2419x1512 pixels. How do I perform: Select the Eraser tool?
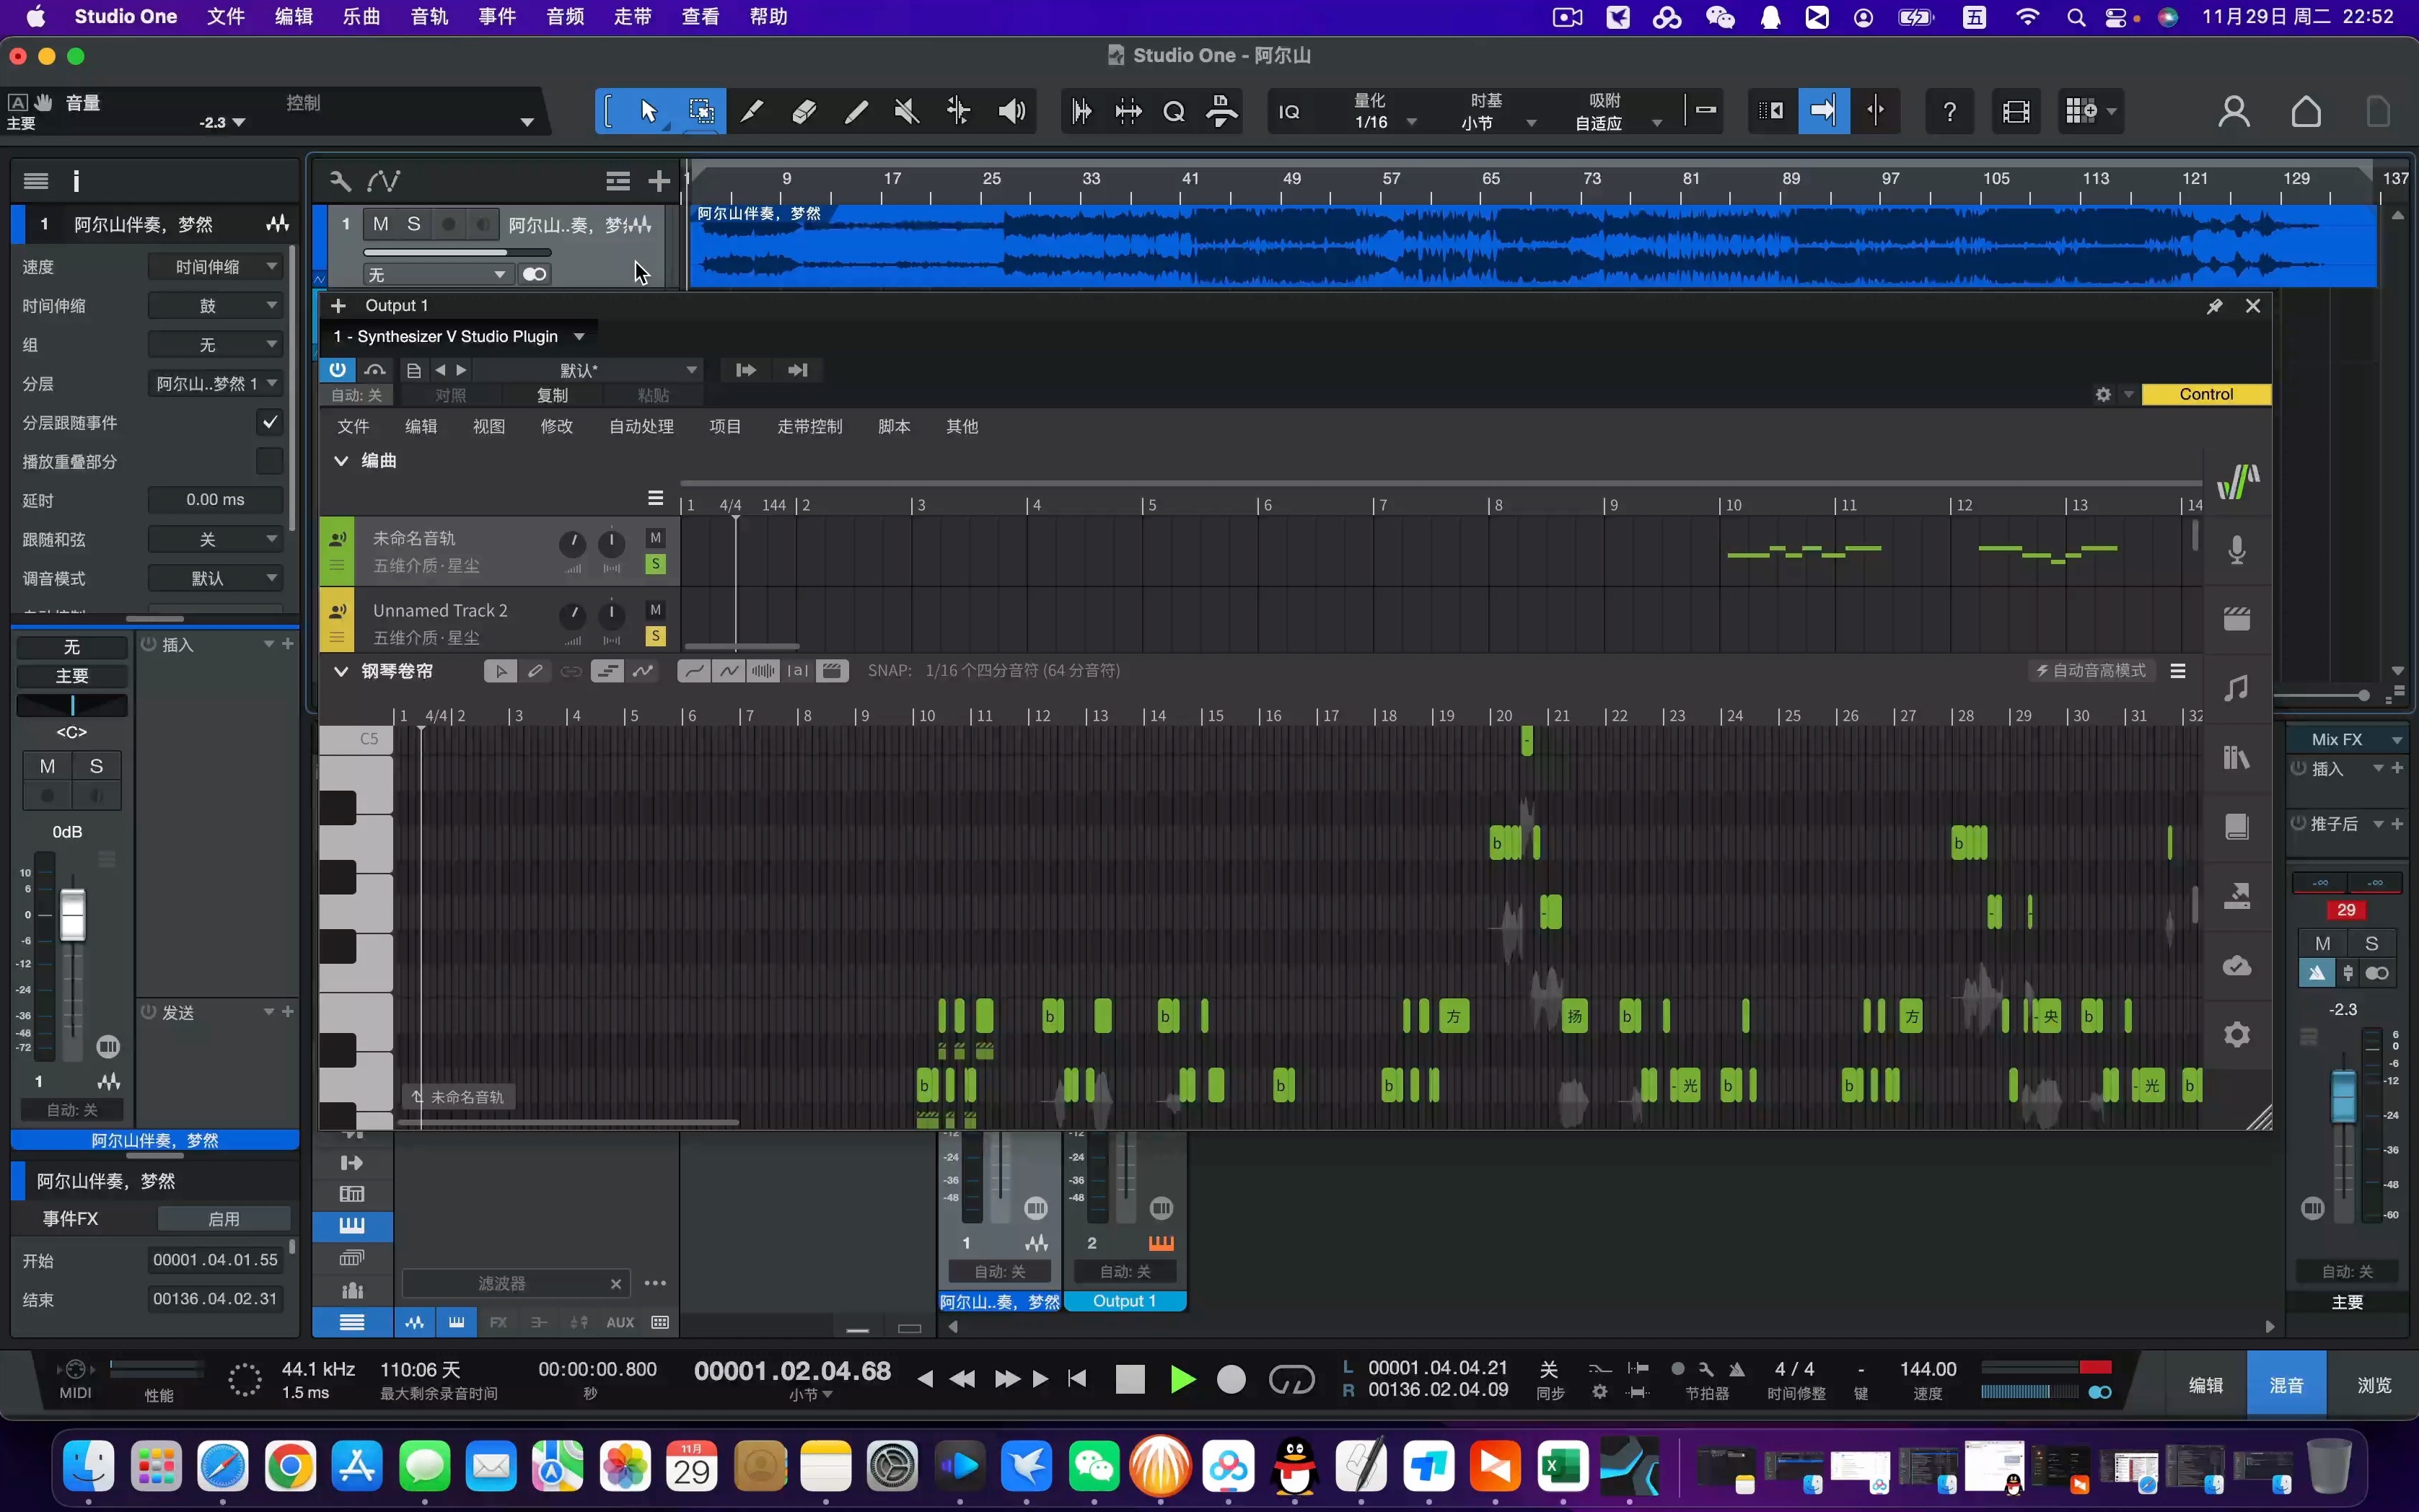coord(804,111)
